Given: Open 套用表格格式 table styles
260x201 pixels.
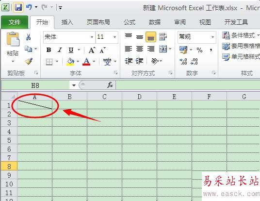Looking at the screenshot, I should pos(241,46).
